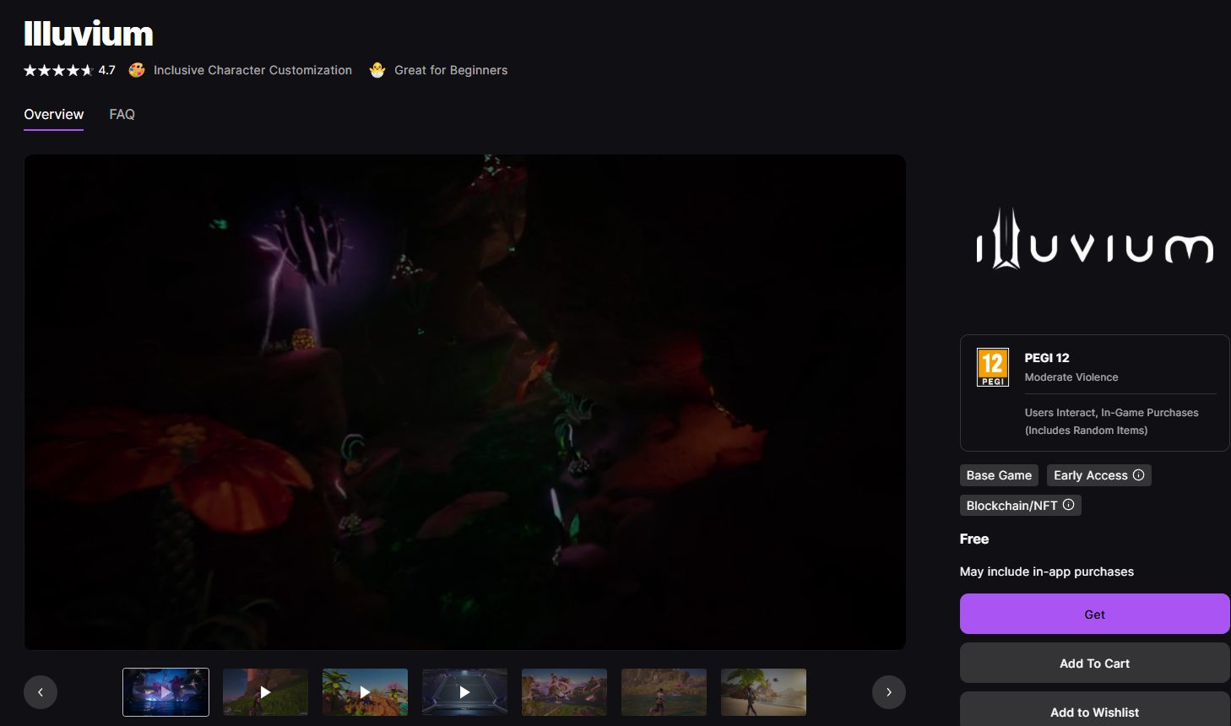Click the Inclusive Character Customization palette icon
Viewport: 1231px width, 726px height.
pos(137,70)
